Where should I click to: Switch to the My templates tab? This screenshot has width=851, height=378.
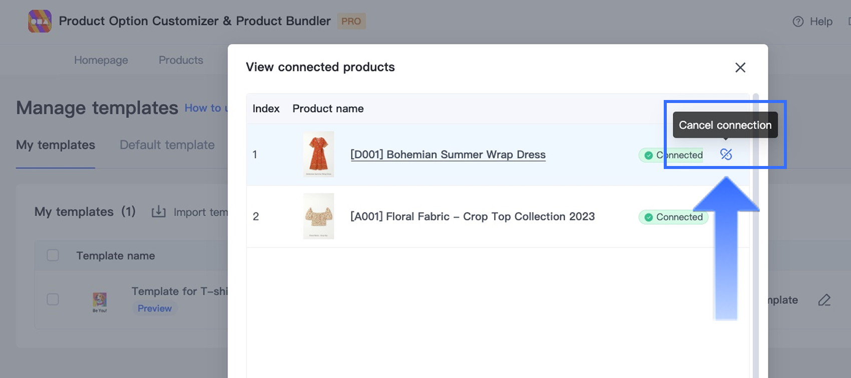56,145
